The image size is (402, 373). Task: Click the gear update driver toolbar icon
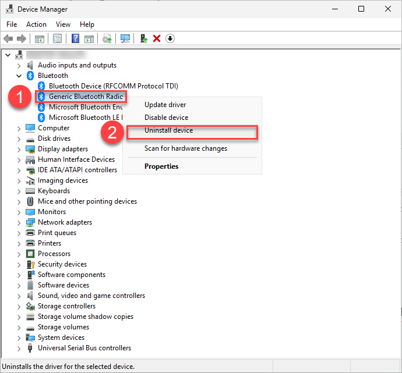tap(107, 38)
